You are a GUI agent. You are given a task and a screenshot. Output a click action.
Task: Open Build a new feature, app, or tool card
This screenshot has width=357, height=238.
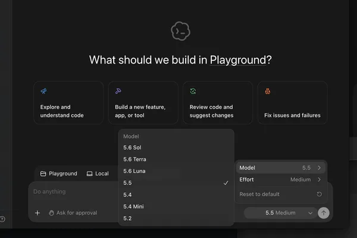pyautogui.click(x=143, y=103)
